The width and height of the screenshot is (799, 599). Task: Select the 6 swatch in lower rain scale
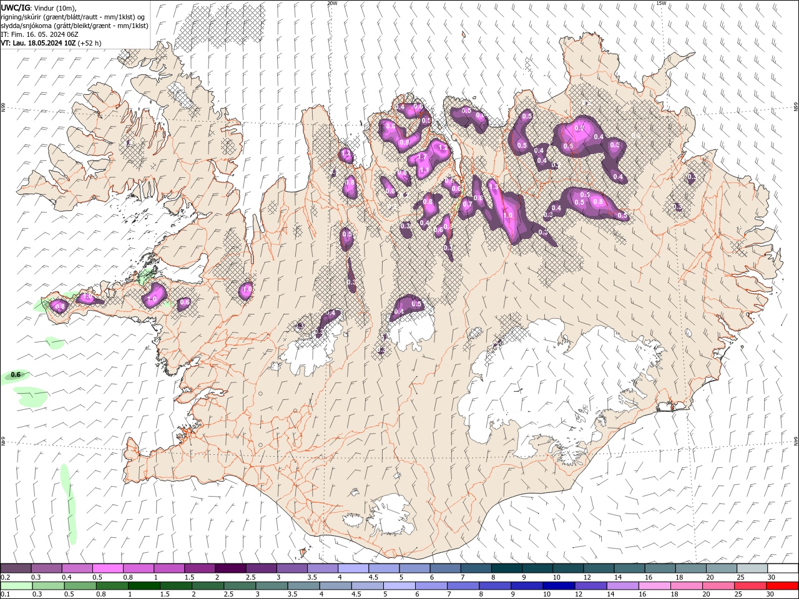click(431, 586)
